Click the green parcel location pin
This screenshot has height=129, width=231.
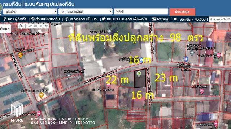coord(139,74)
